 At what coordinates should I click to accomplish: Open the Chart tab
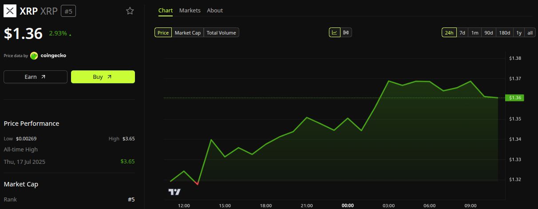tap(166, 10)
